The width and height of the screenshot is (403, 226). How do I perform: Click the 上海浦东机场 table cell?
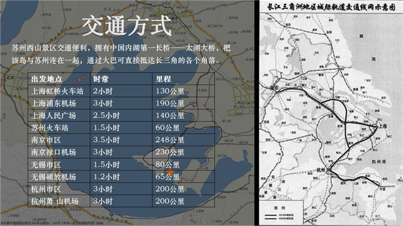click(x=59, y=103)
